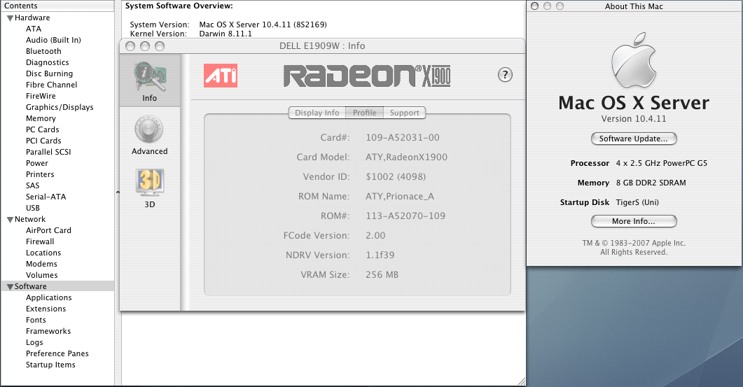Select Logs under Software
Viewport: 743px width, 387px height.
pos(34,342)
